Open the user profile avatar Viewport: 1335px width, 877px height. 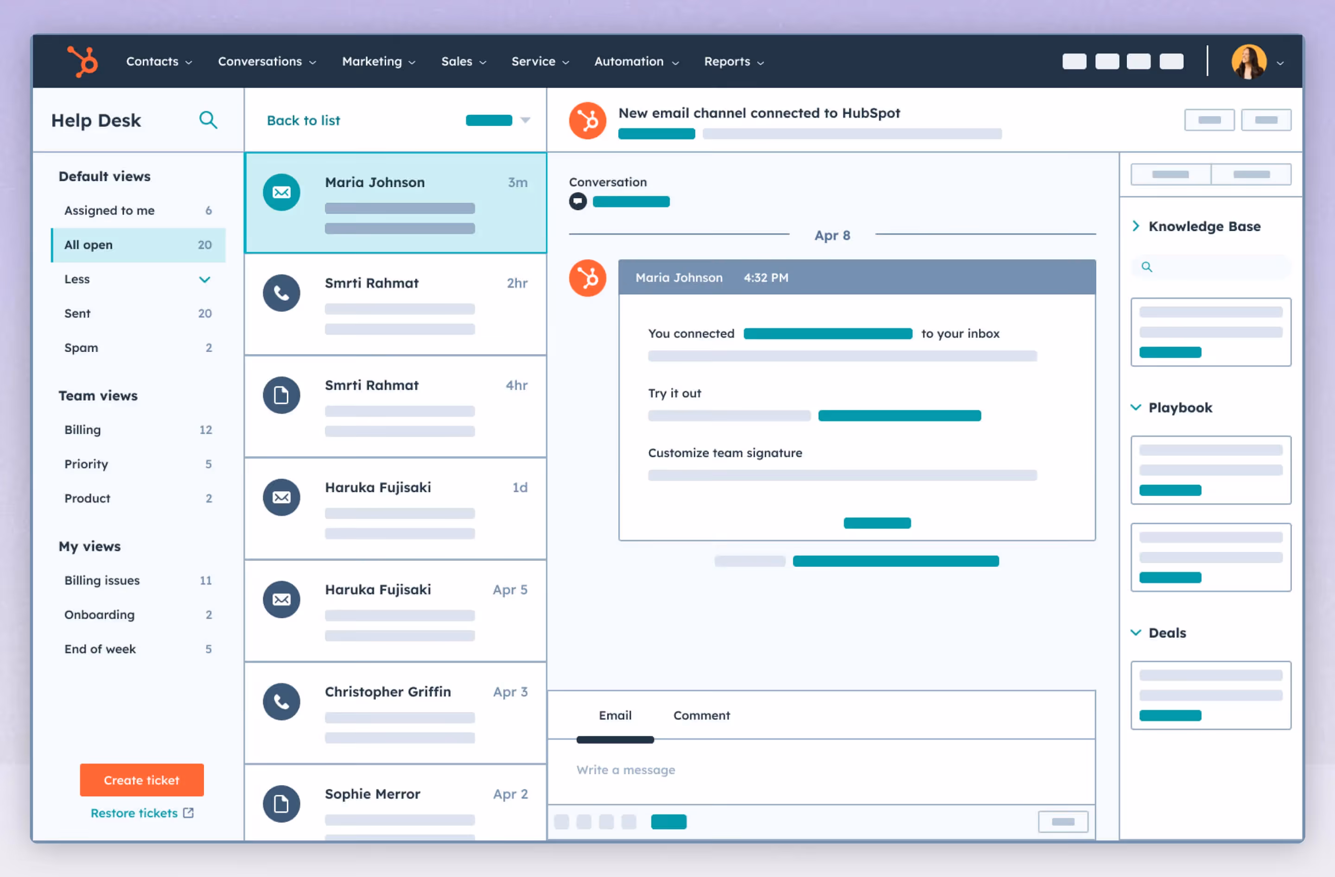tap(1249, 62)
